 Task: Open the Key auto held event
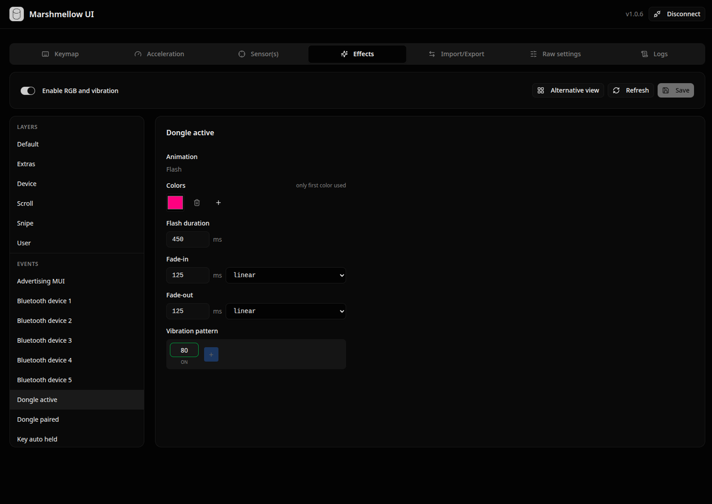[x=77, y=439]
